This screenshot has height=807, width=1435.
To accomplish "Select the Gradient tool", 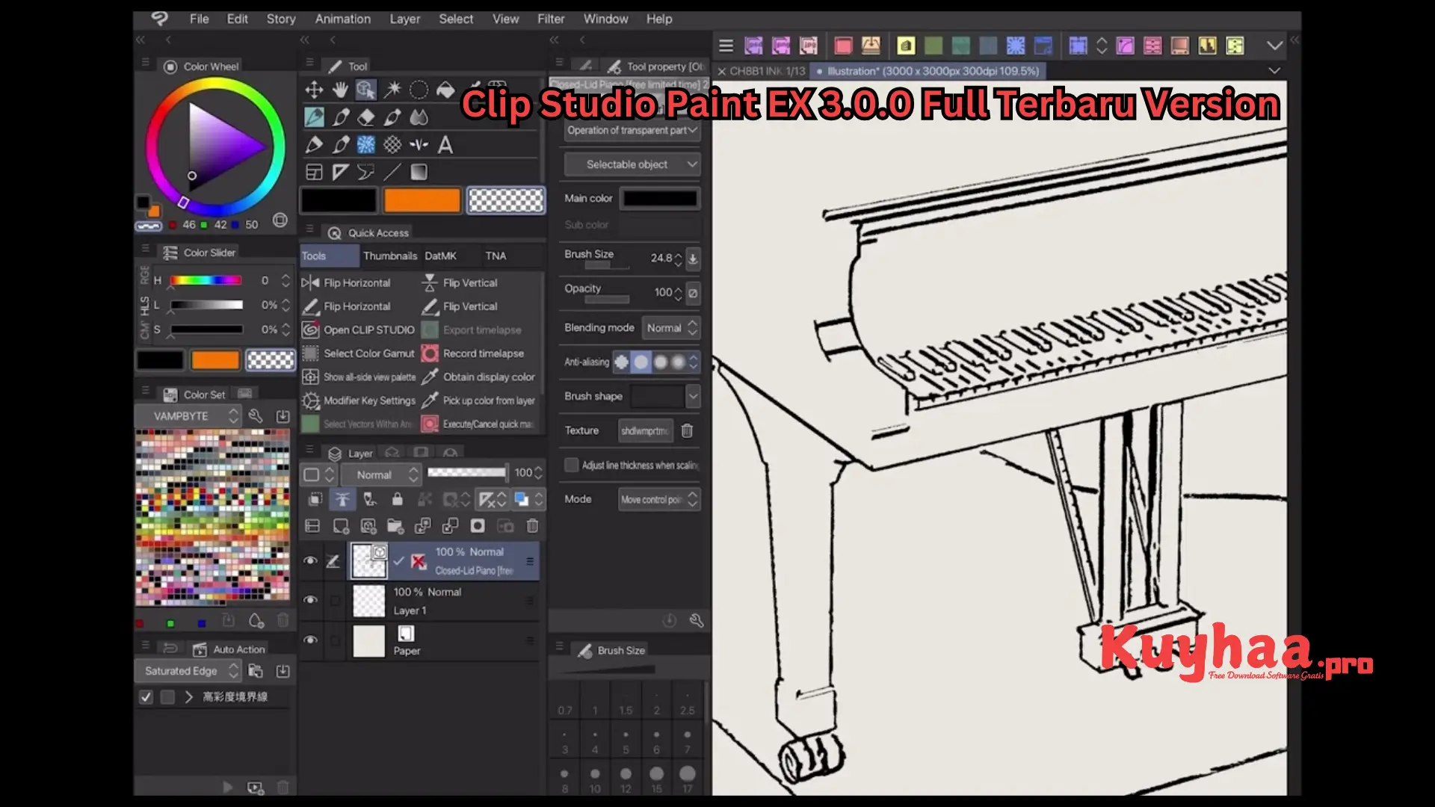I will tap(419, 172).
